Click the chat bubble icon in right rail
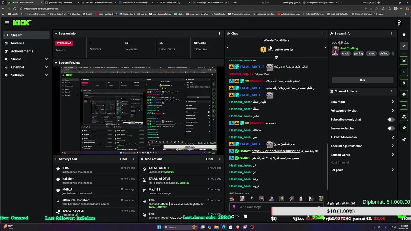 coord(404,94)
